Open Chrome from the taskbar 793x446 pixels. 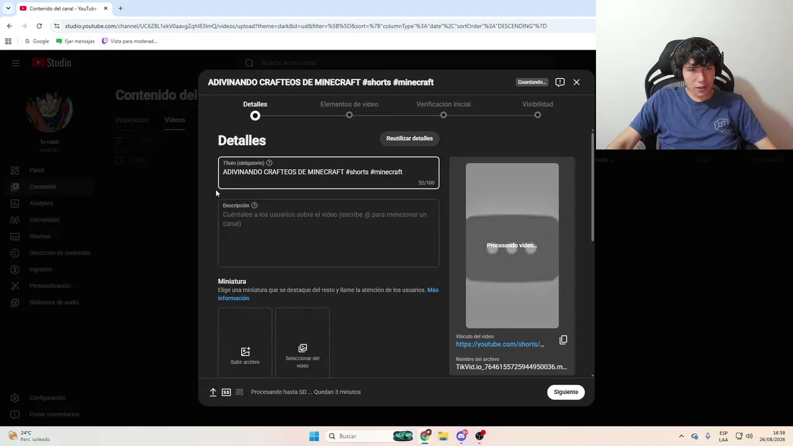pos(425,436)
